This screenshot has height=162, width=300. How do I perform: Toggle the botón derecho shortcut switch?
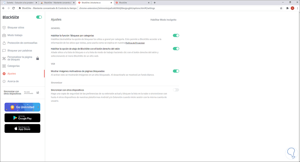pyautogui.click(x=176, y=48)
